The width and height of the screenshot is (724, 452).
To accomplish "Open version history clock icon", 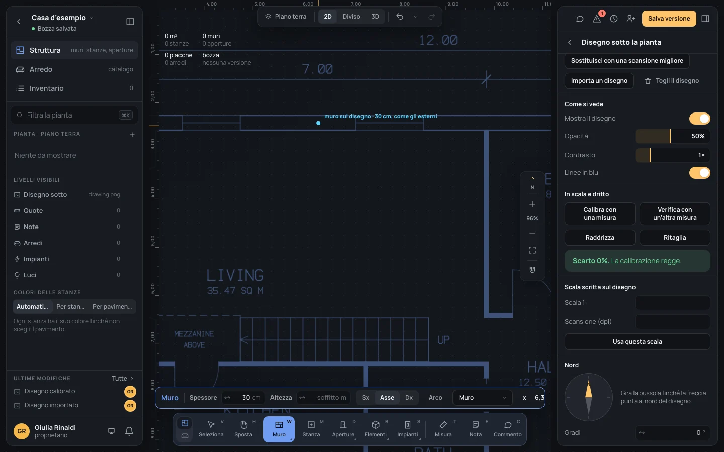I will tap(614, 19).
